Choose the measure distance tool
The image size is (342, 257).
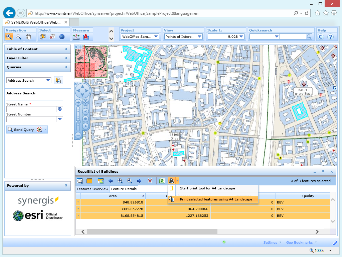76,37
